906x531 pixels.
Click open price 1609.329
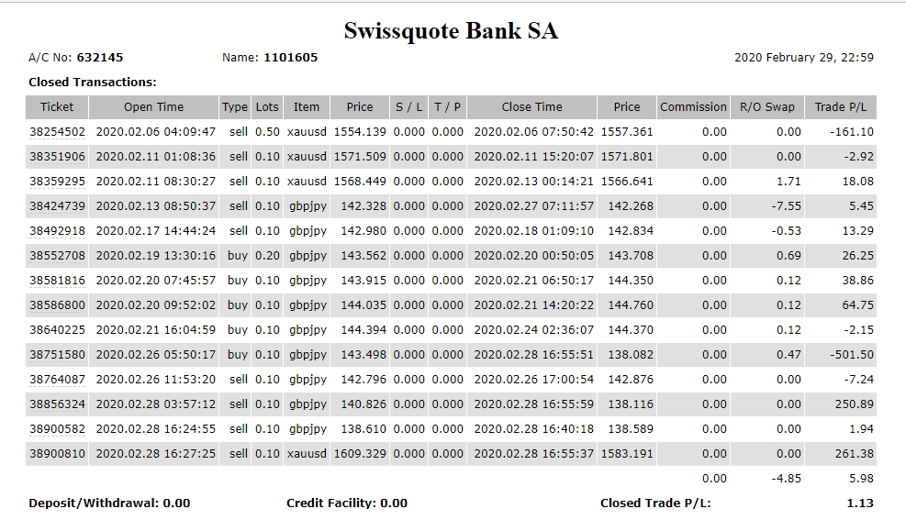tap(360, 454)
